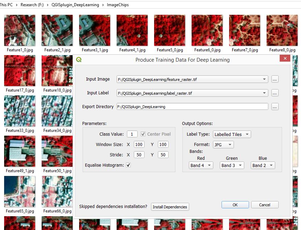Open the Label Type dropdown
This screenshot has height=230, width=301.
(232, 134)
